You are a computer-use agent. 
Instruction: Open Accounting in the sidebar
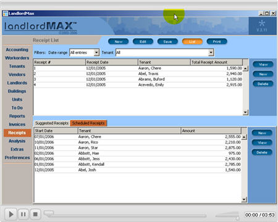click(x=17, y=50)
